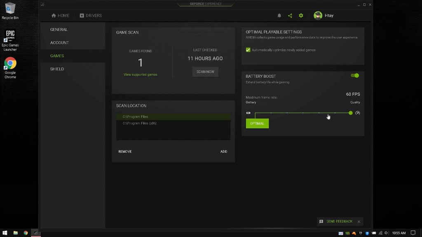This screenshot has height=237, width=422.
Task: Click the battery status tray icon
Action: (374, 233)
